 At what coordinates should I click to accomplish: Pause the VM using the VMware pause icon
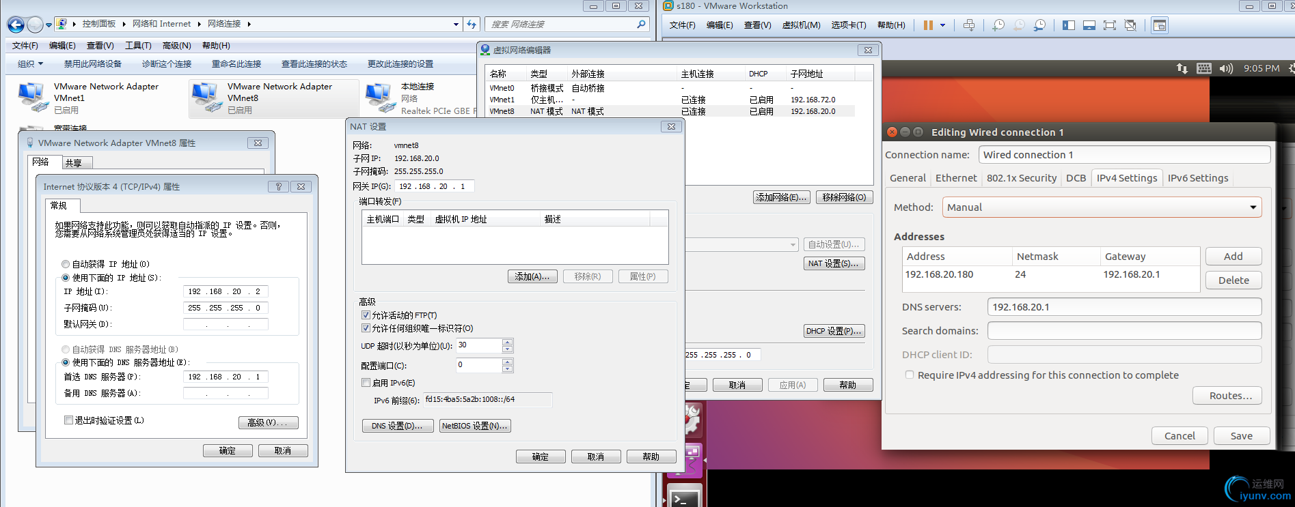pyautogui.click(x=928, y=25)
